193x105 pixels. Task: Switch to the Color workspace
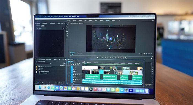(85, 21)
